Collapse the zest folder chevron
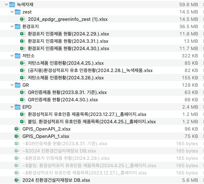This screenshot has width=204, height=184. click(x=12, y=12)
